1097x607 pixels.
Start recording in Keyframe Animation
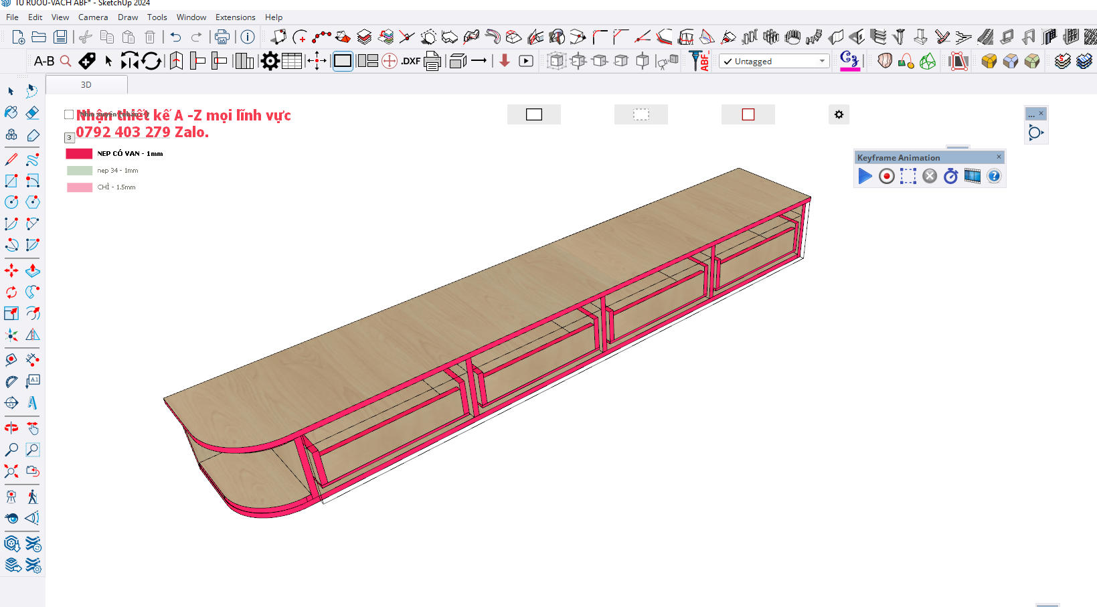click(886, 176)
